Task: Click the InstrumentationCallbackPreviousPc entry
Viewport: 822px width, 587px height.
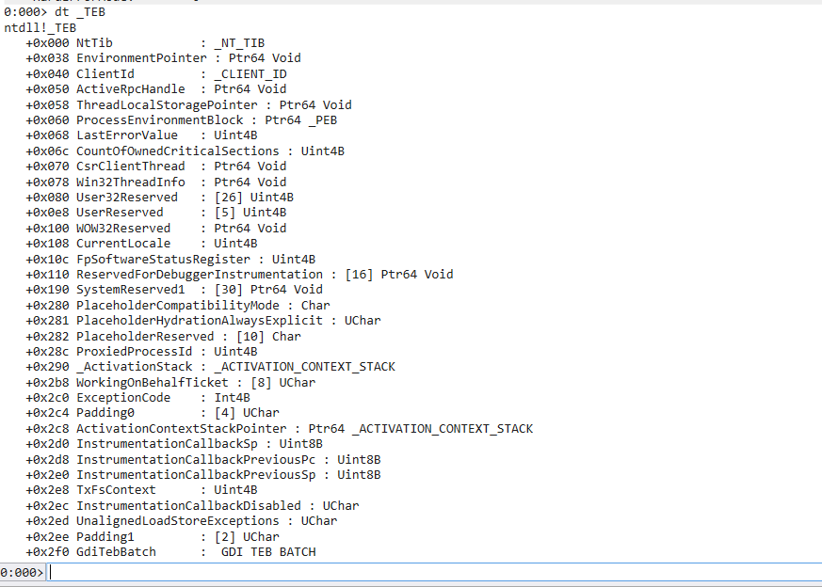Action: (x=195, y=459)
